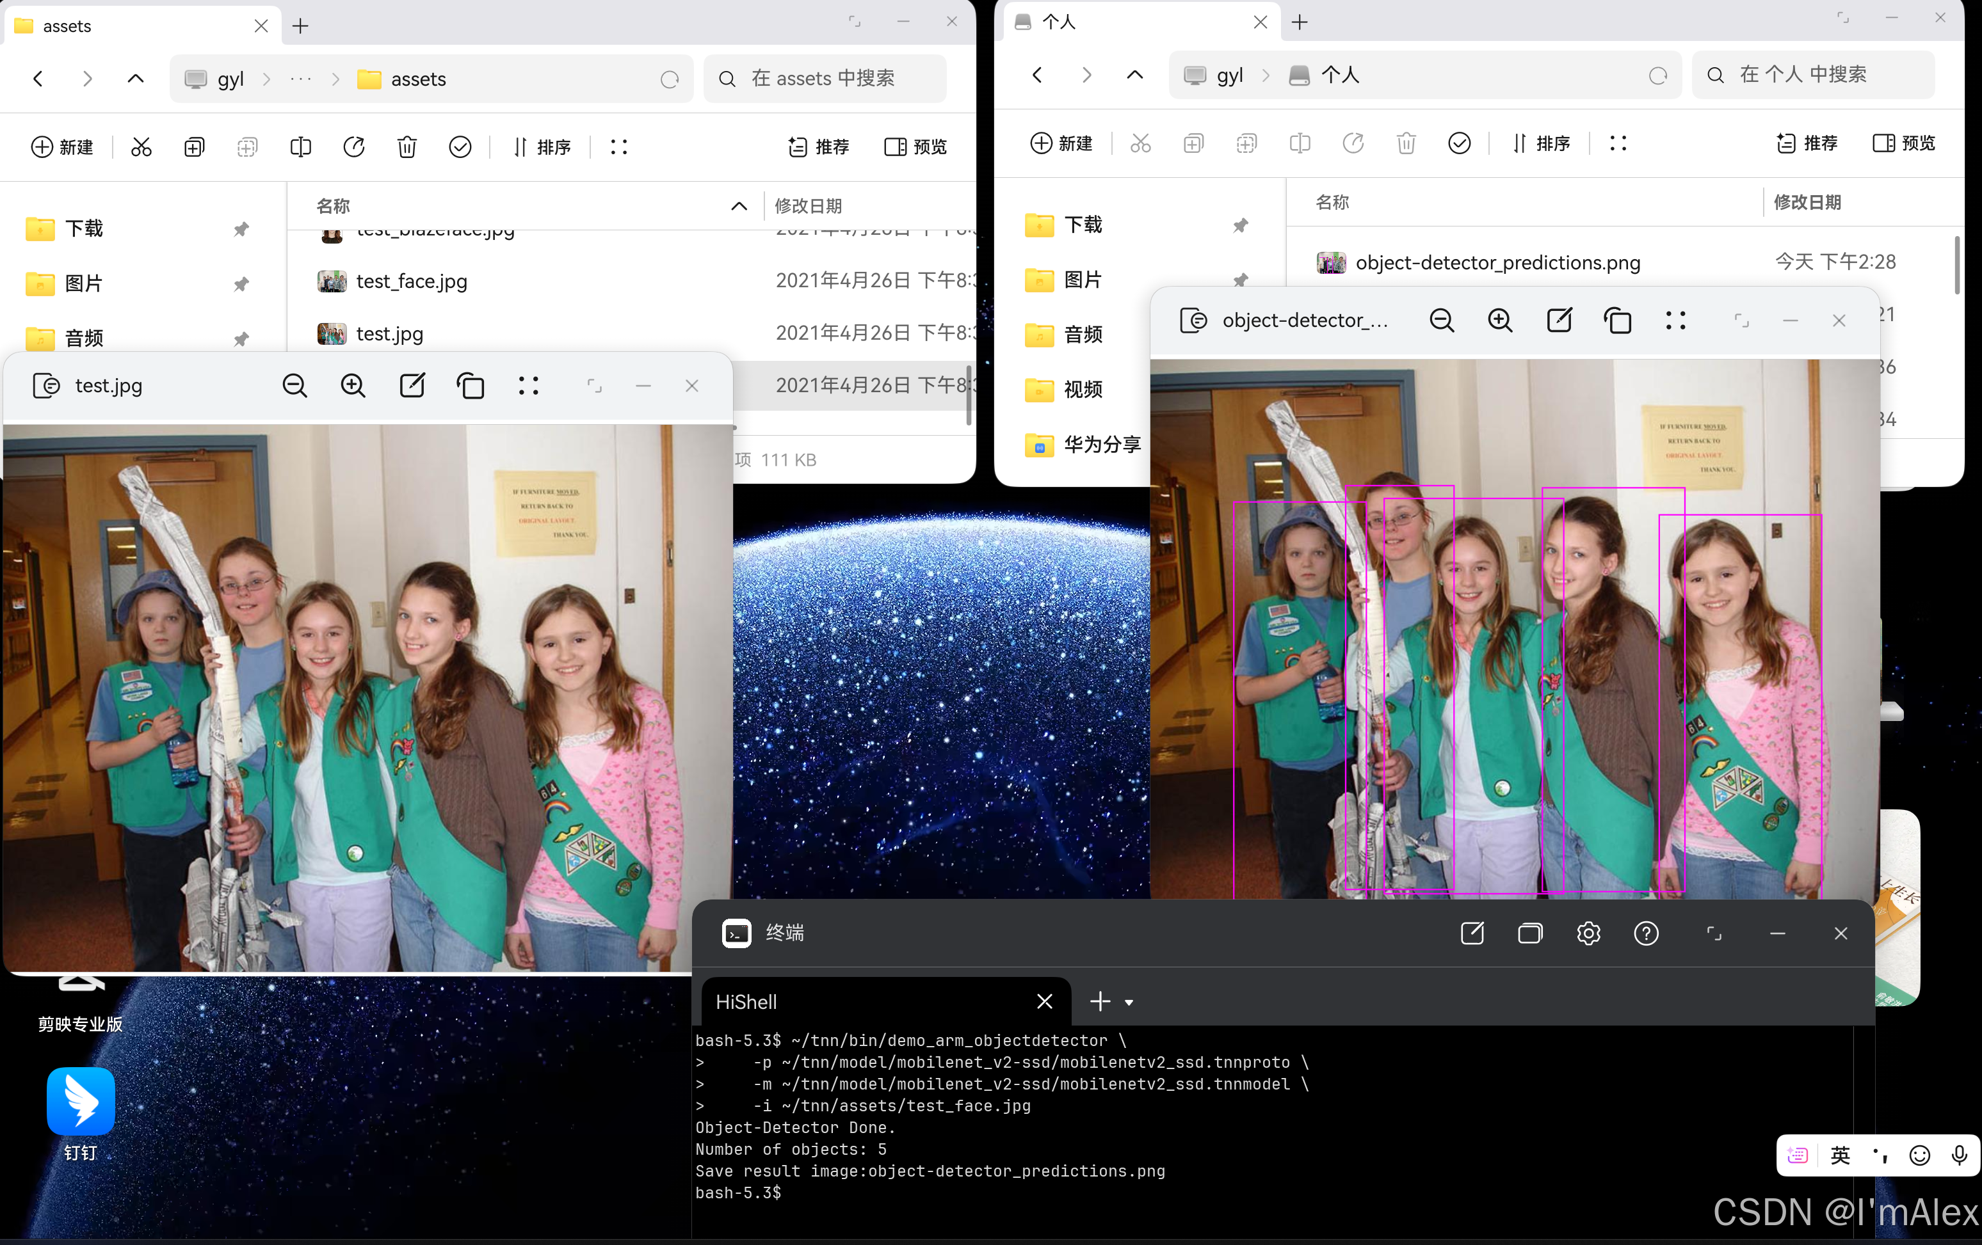Open new tab dropdown arrow in terminal

coord(1129,1003)
